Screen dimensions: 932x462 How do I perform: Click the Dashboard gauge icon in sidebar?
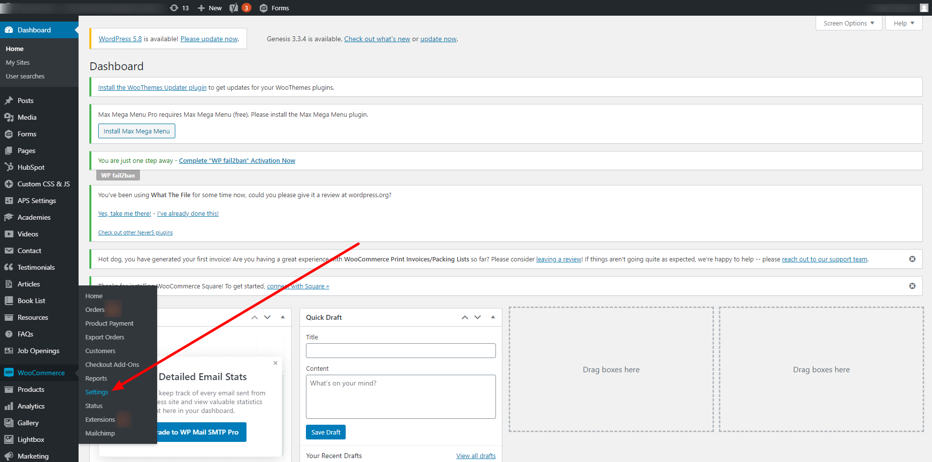[x=9, y=30]
